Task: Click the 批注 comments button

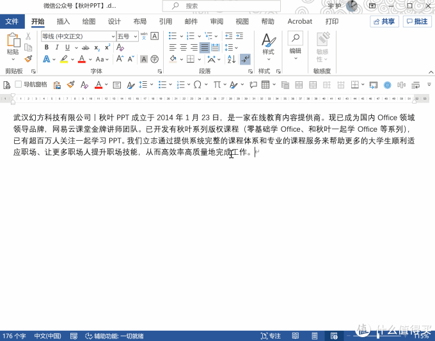Action: (417, 21)
